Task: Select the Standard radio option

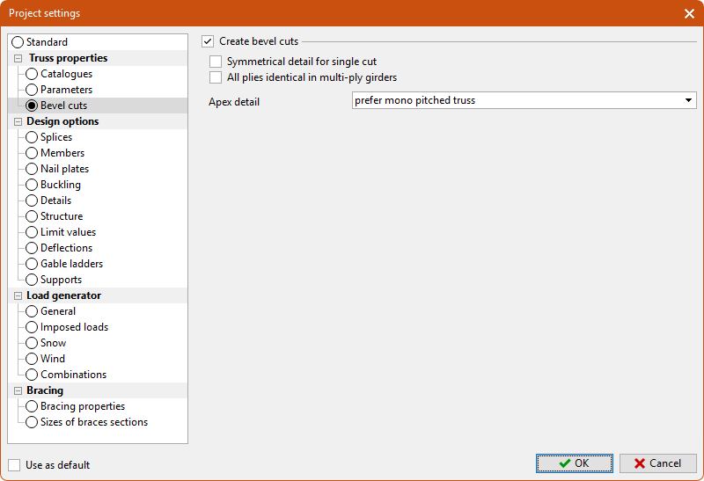Action: (18, 42)
